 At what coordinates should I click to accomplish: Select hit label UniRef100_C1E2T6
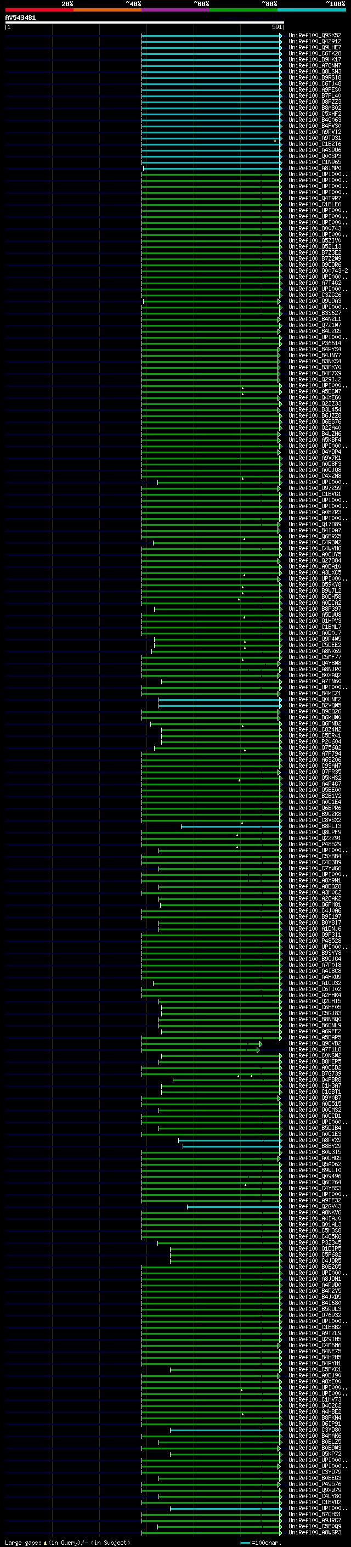point(315,144)
